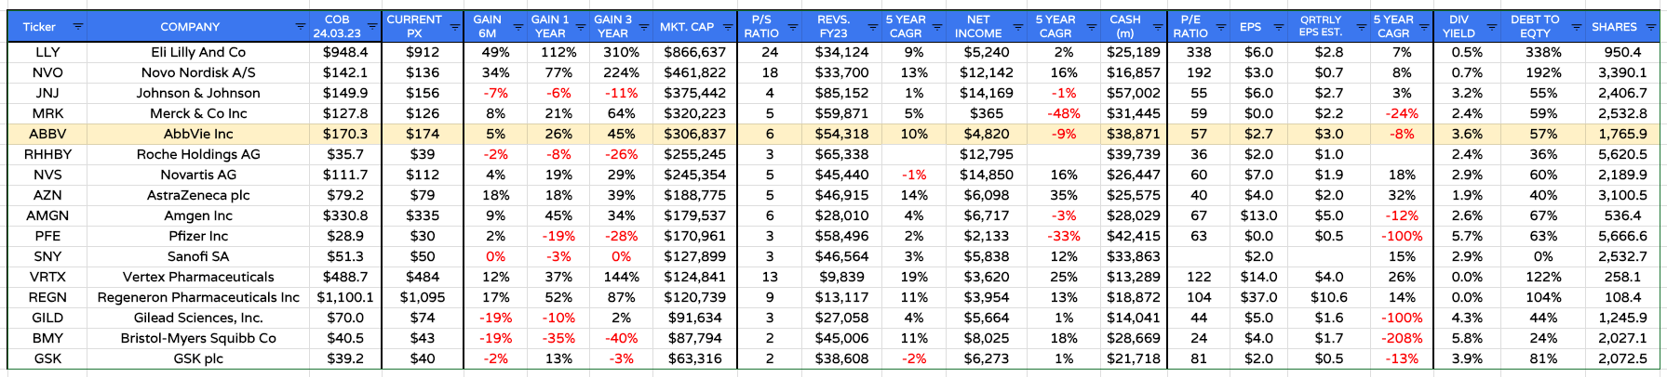Image resolution: width=1667 pixels, height=377 pixels.
Task: Open the COB 24.03.23 column filter
Action: [372, 27]
